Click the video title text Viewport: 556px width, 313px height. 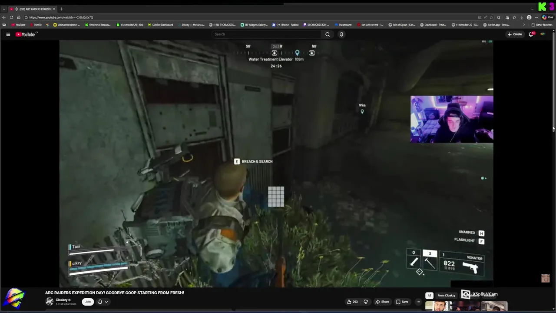pos(115,293)
